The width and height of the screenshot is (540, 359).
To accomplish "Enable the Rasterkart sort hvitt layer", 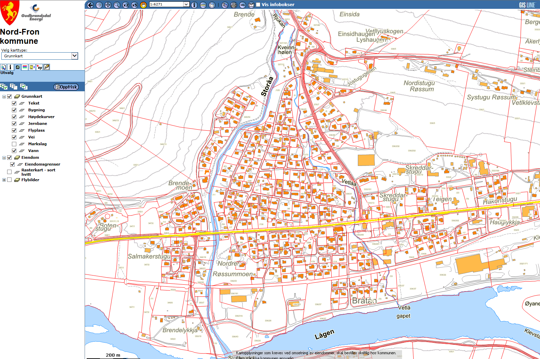I will click(x=9, y=172).
